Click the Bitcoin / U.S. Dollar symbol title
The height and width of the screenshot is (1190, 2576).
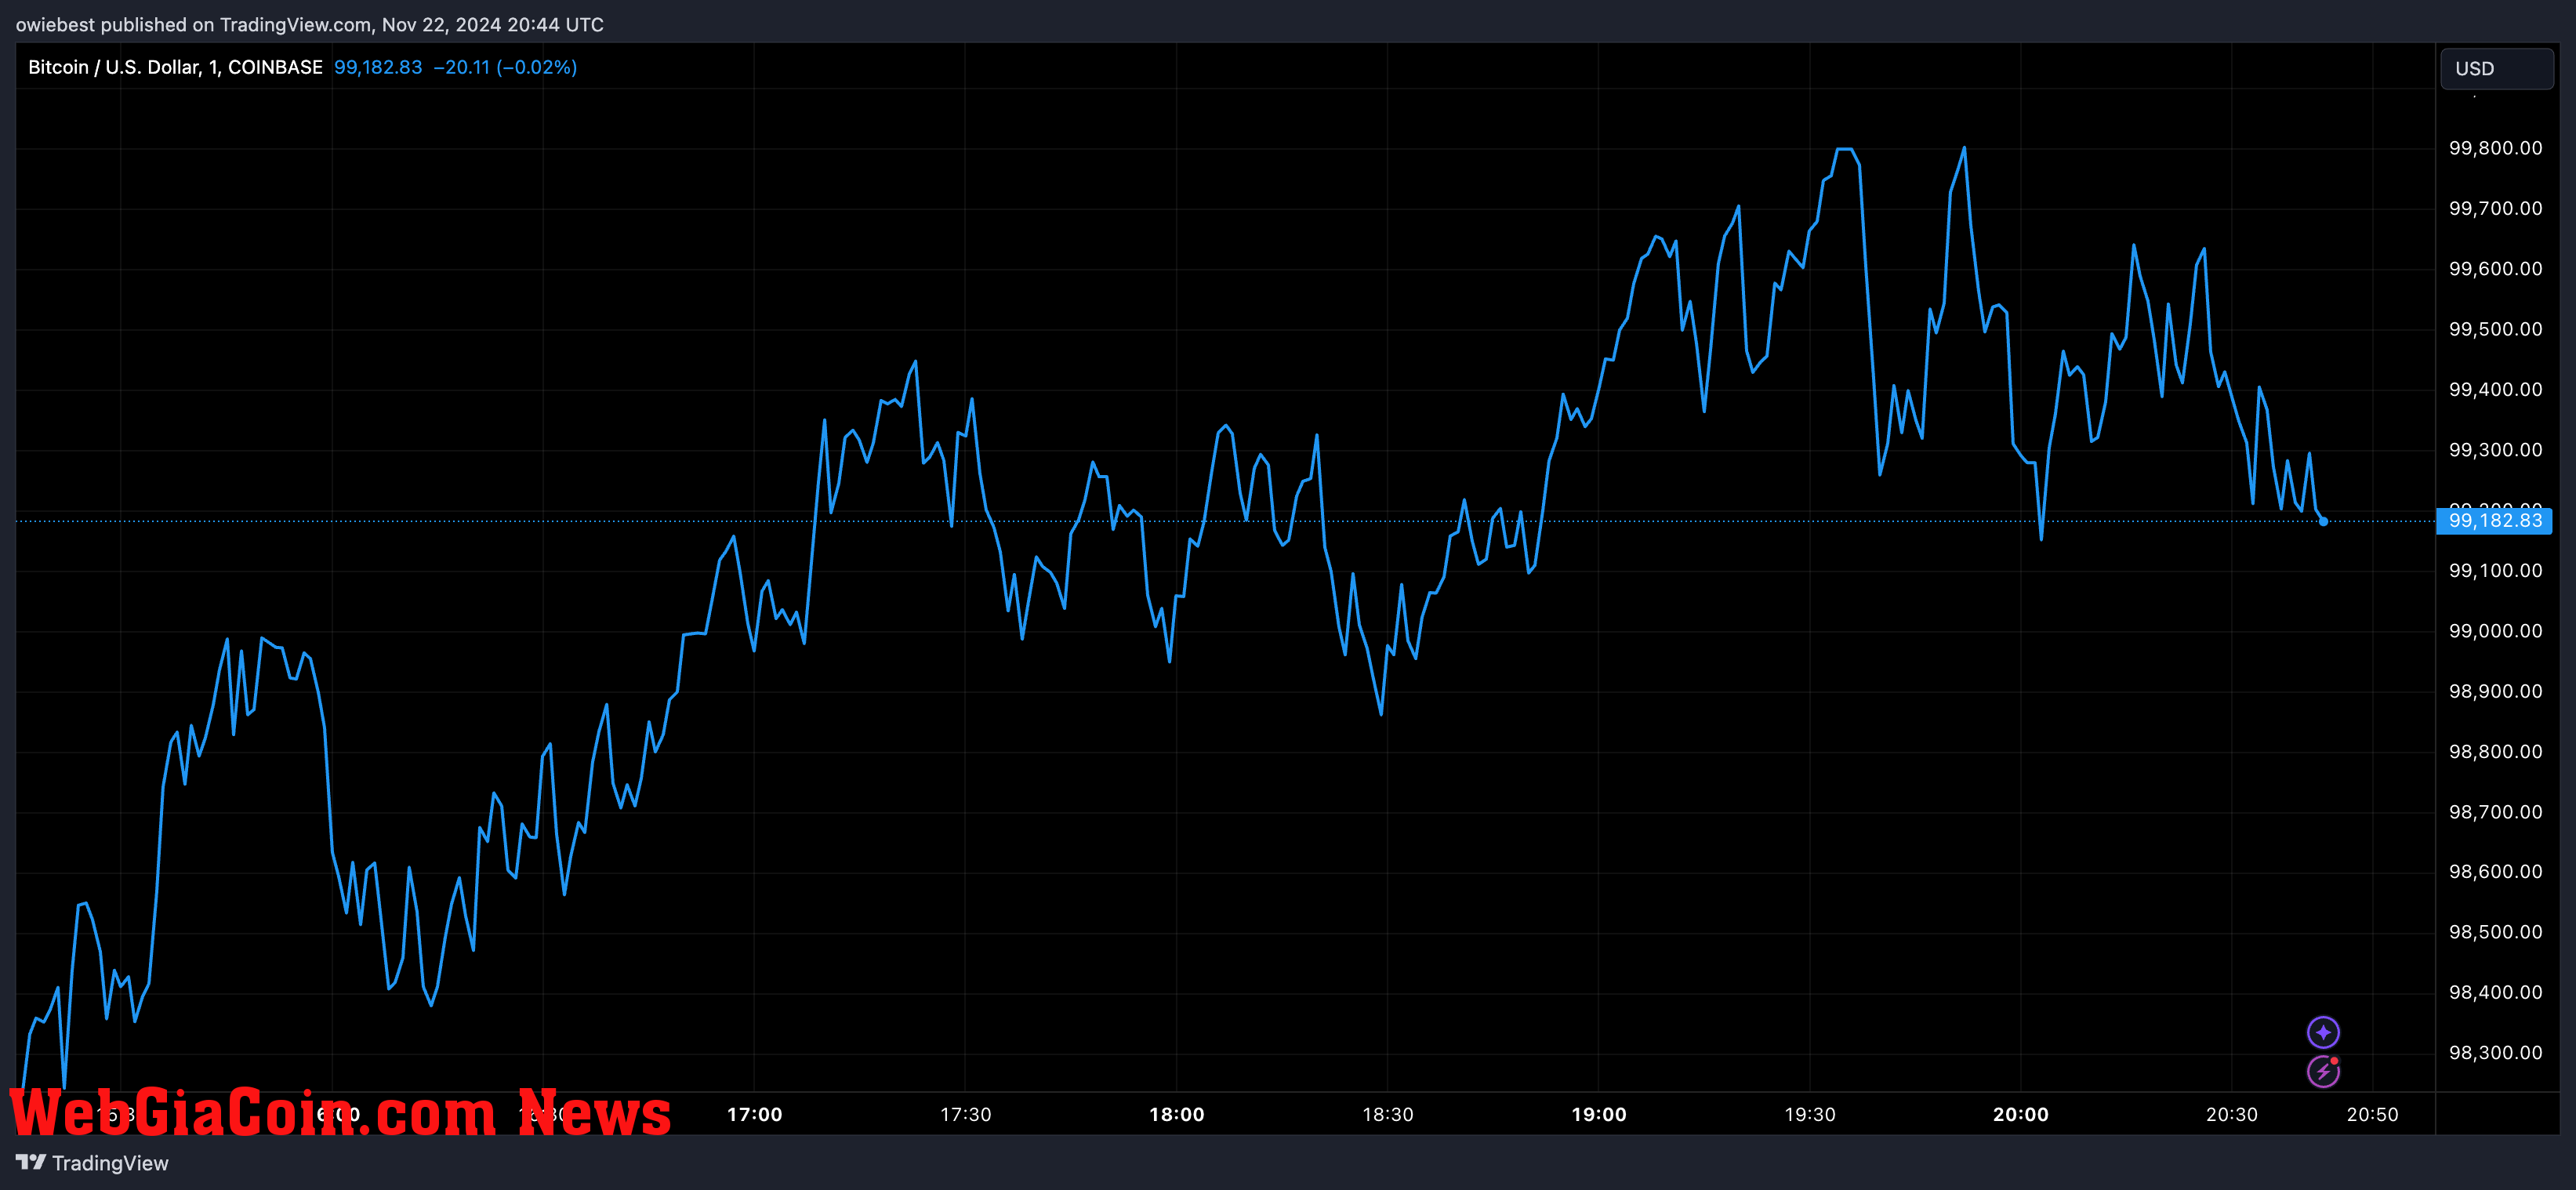point(175,67)
